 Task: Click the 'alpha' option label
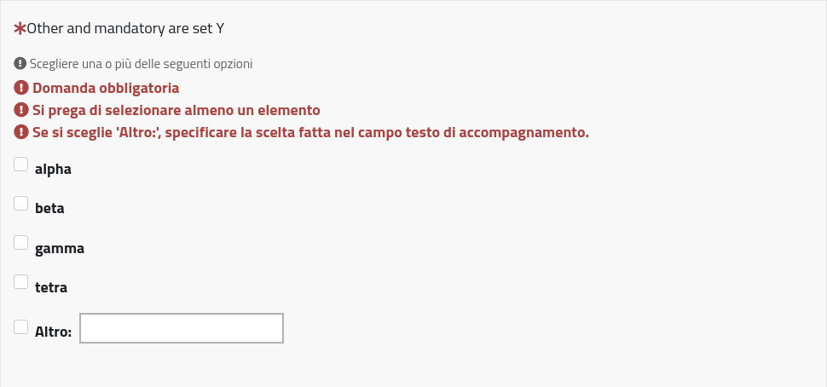(53, 170)
